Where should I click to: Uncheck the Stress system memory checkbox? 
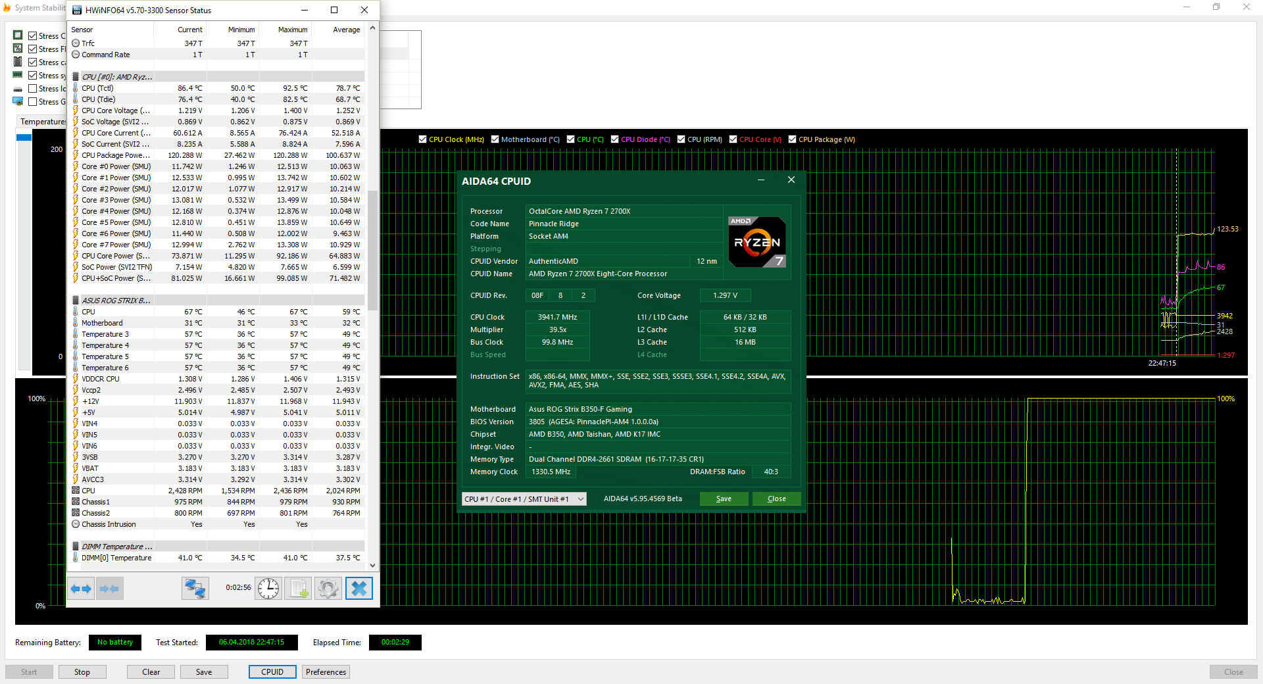pos(32,76)
